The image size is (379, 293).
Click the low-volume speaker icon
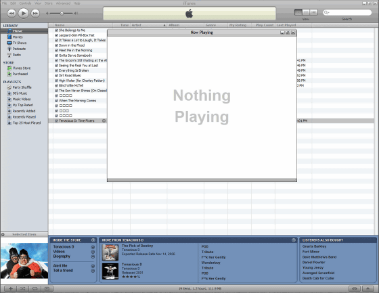point(47,14)
